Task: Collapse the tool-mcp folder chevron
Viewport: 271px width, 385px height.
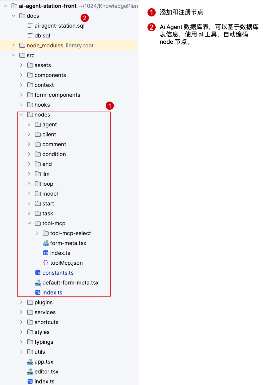Action: 29,223
